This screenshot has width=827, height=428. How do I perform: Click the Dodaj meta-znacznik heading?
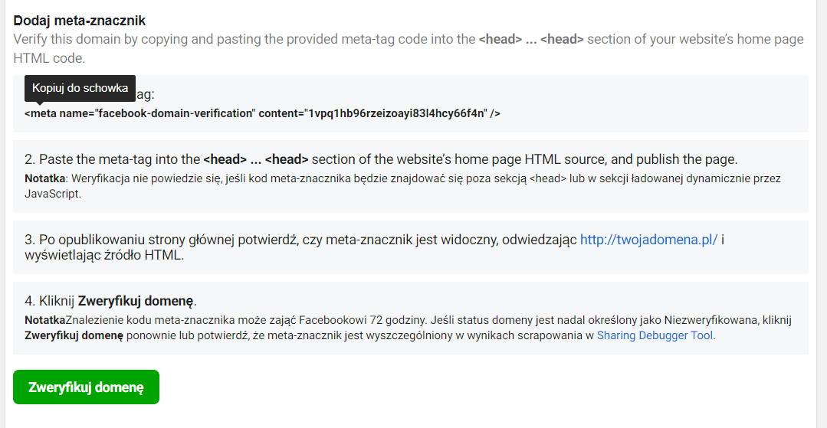point(80,21)
